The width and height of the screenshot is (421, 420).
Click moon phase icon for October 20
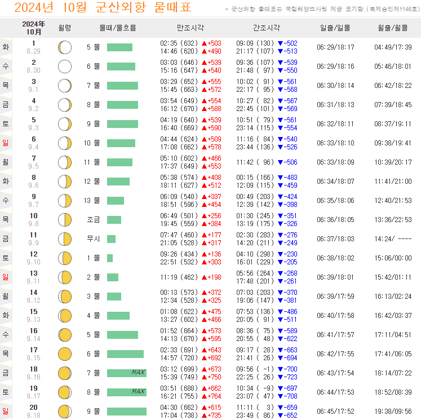pyautogui.click(x=65, y=412)
